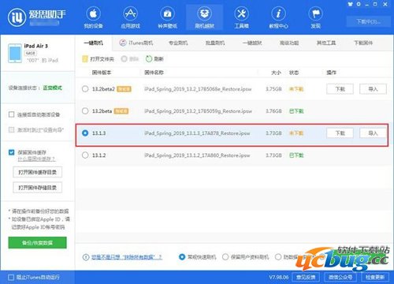
Task: Click 大小 column header
Action: click(276, 73)
